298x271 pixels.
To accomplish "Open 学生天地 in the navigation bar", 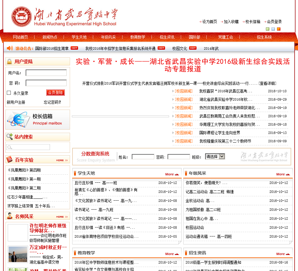I will (x=79, y=37).
